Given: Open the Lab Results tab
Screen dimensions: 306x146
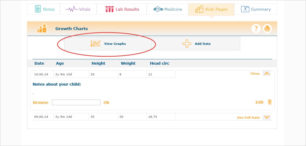Looking at the screenshot, I should coord(122,9).
